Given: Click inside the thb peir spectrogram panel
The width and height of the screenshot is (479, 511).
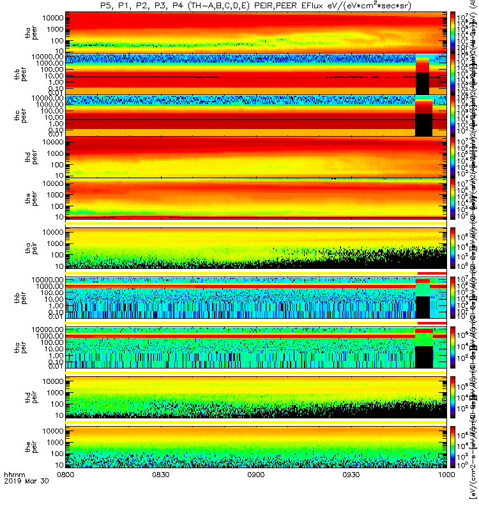Looking at the screenshot, I should coord(256,298).
